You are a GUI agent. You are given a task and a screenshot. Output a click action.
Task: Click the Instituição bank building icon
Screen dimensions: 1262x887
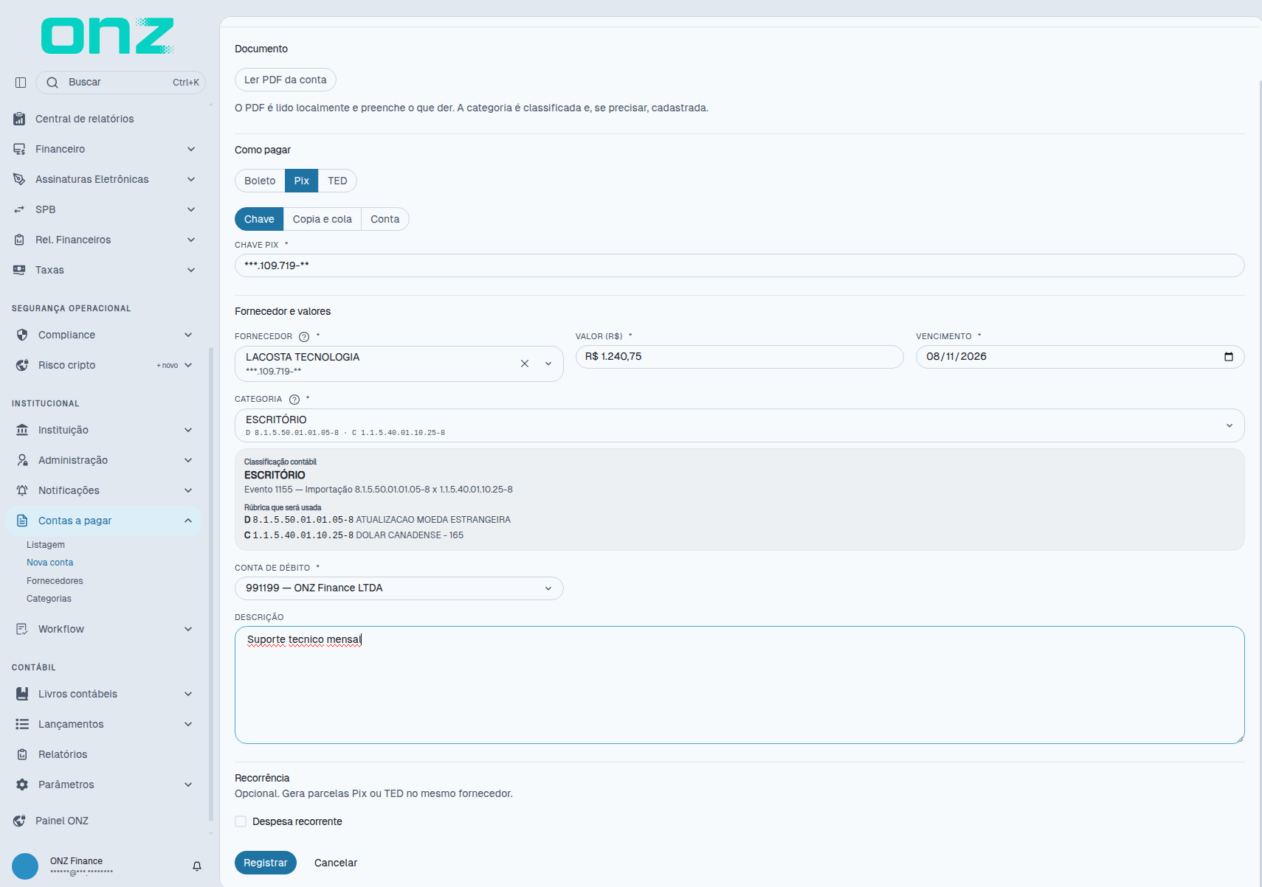click(x=22, y=430)
